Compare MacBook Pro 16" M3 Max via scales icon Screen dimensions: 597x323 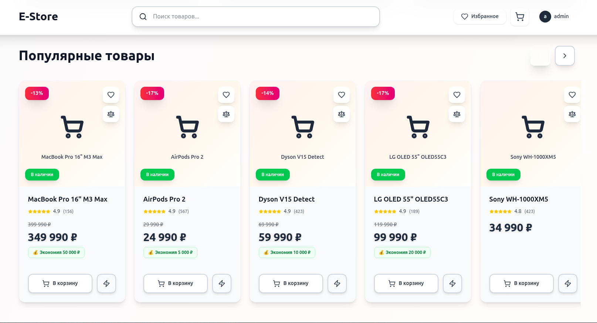tap(111, 114)
